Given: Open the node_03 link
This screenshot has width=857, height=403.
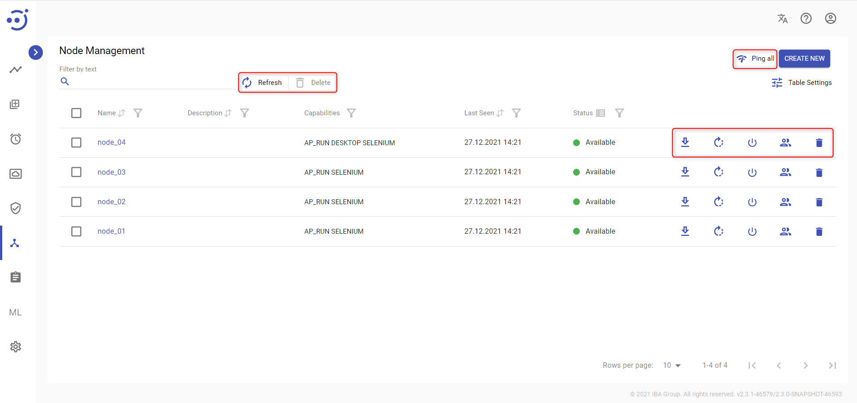Looking at the screenshot, I should click(112, 172).
